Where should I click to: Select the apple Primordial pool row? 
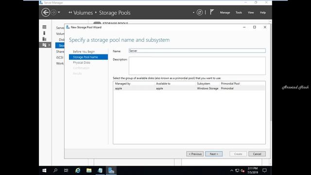[x=189, y=88]
